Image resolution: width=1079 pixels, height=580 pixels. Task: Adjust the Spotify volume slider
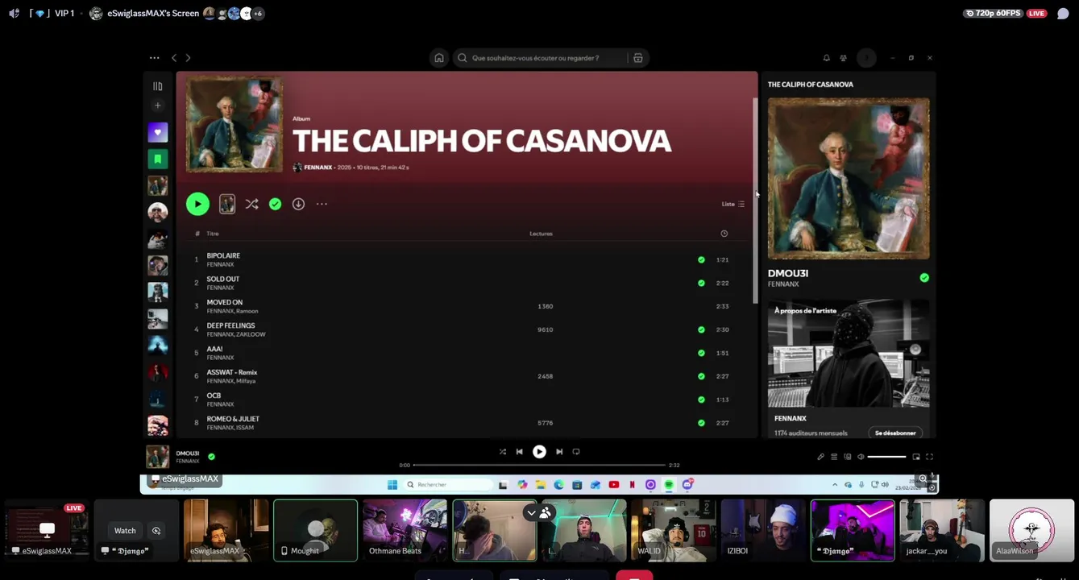(x=886, y=457)
